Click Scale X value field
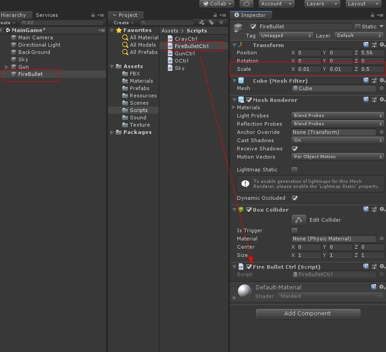 (x=309, y=69)
